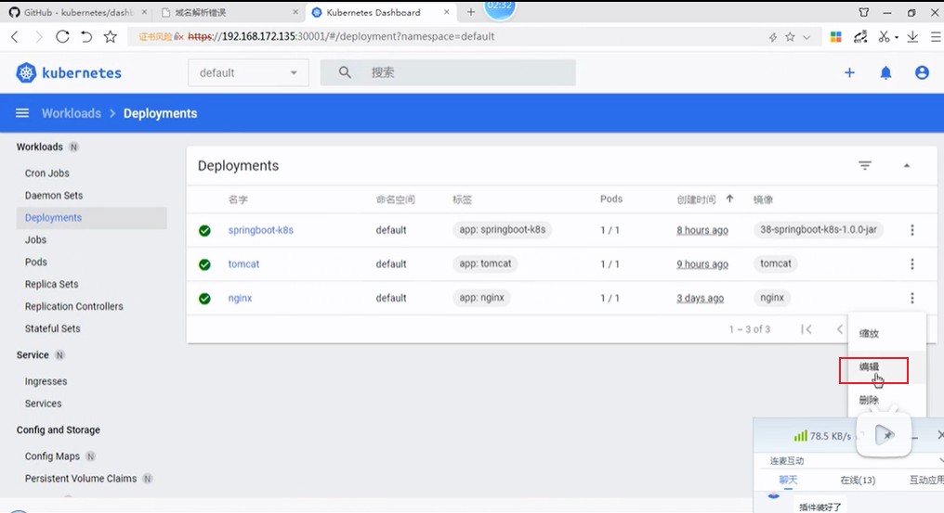Open actions menu for springboot-k8s row
The height and width of the screenshot is (513, 944).
click(x=912, y=230)
